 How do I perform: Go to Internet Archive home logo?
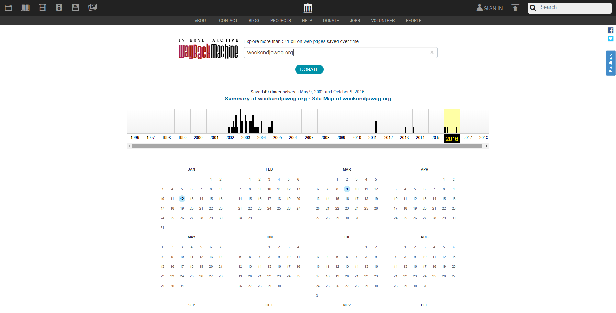pos(308,8)
